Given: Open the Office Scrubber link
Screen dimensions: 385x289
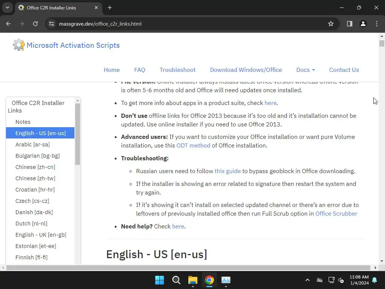Looking at the screenshot, I should [336, 214].
